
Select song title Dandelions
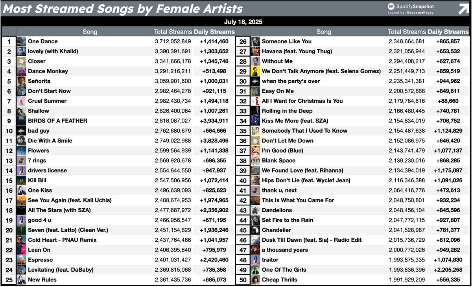277,210
